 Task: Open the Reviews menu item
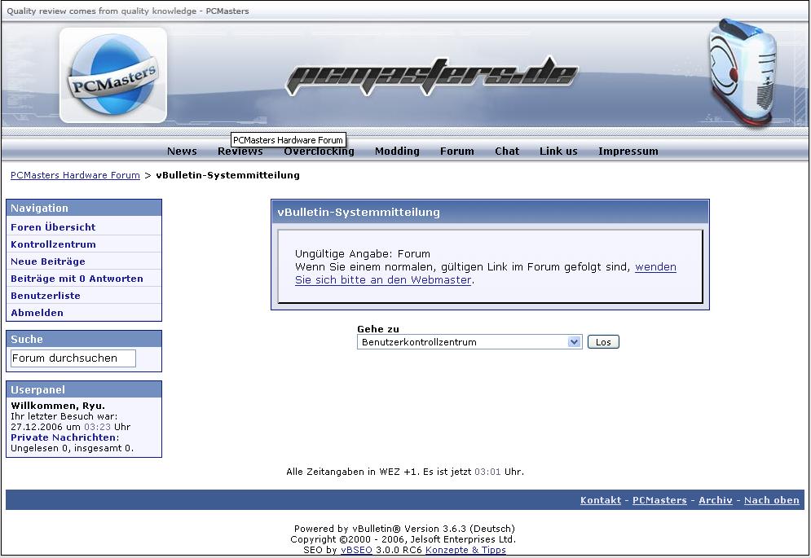click(240, 151)
